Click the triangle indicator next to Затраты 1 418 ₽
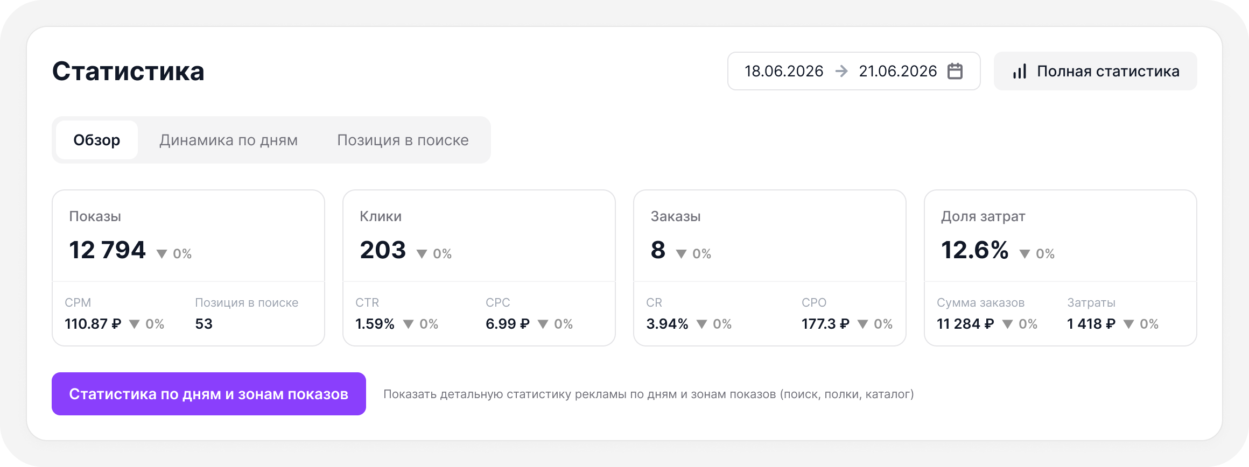This screenshot has height=467, width=1249. [x=1129, y=324]
